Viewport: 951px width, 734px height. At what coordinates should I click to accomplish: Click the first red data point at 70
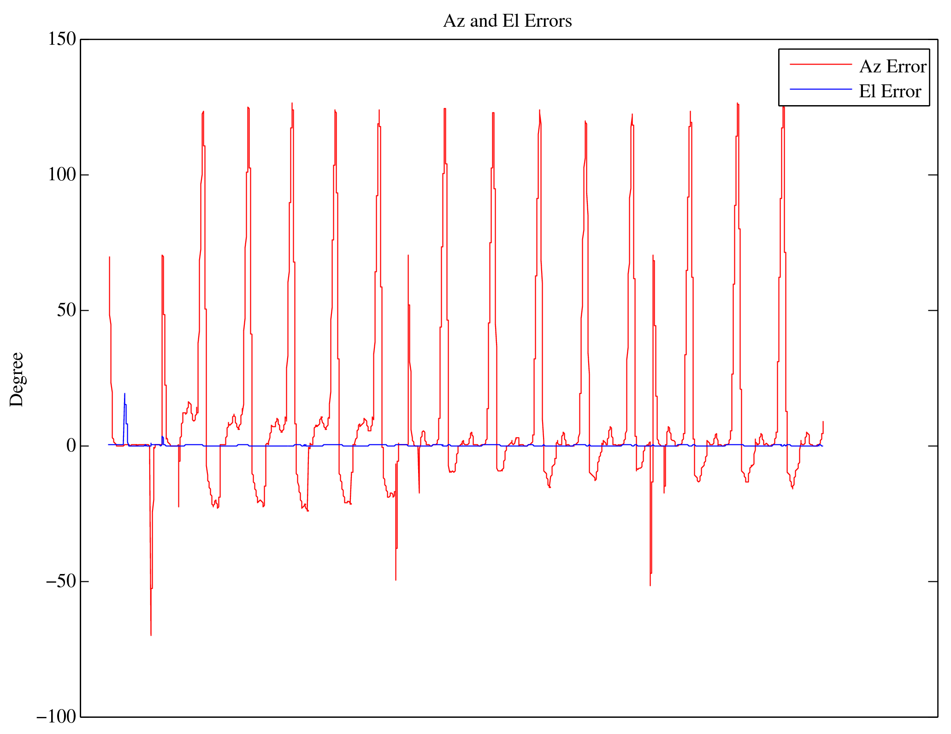click(x=109, y=257)
